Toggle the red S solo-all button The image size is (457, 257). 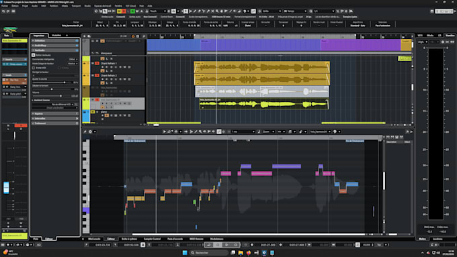[124, 11]
